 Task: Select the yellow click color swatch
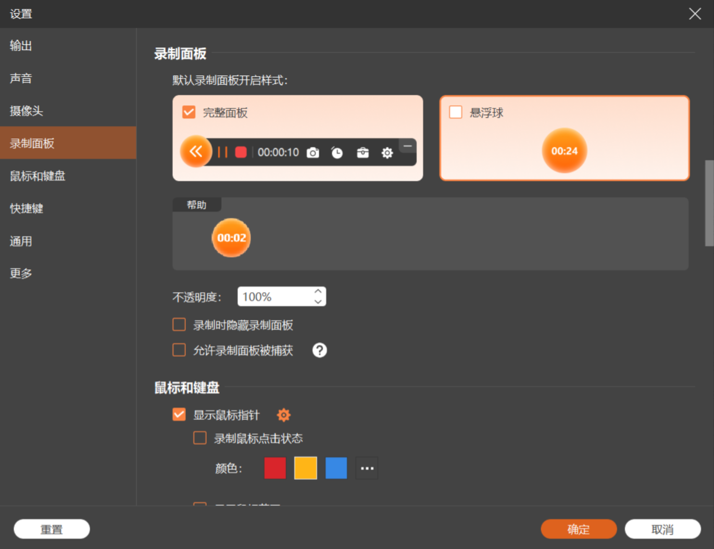306,468
